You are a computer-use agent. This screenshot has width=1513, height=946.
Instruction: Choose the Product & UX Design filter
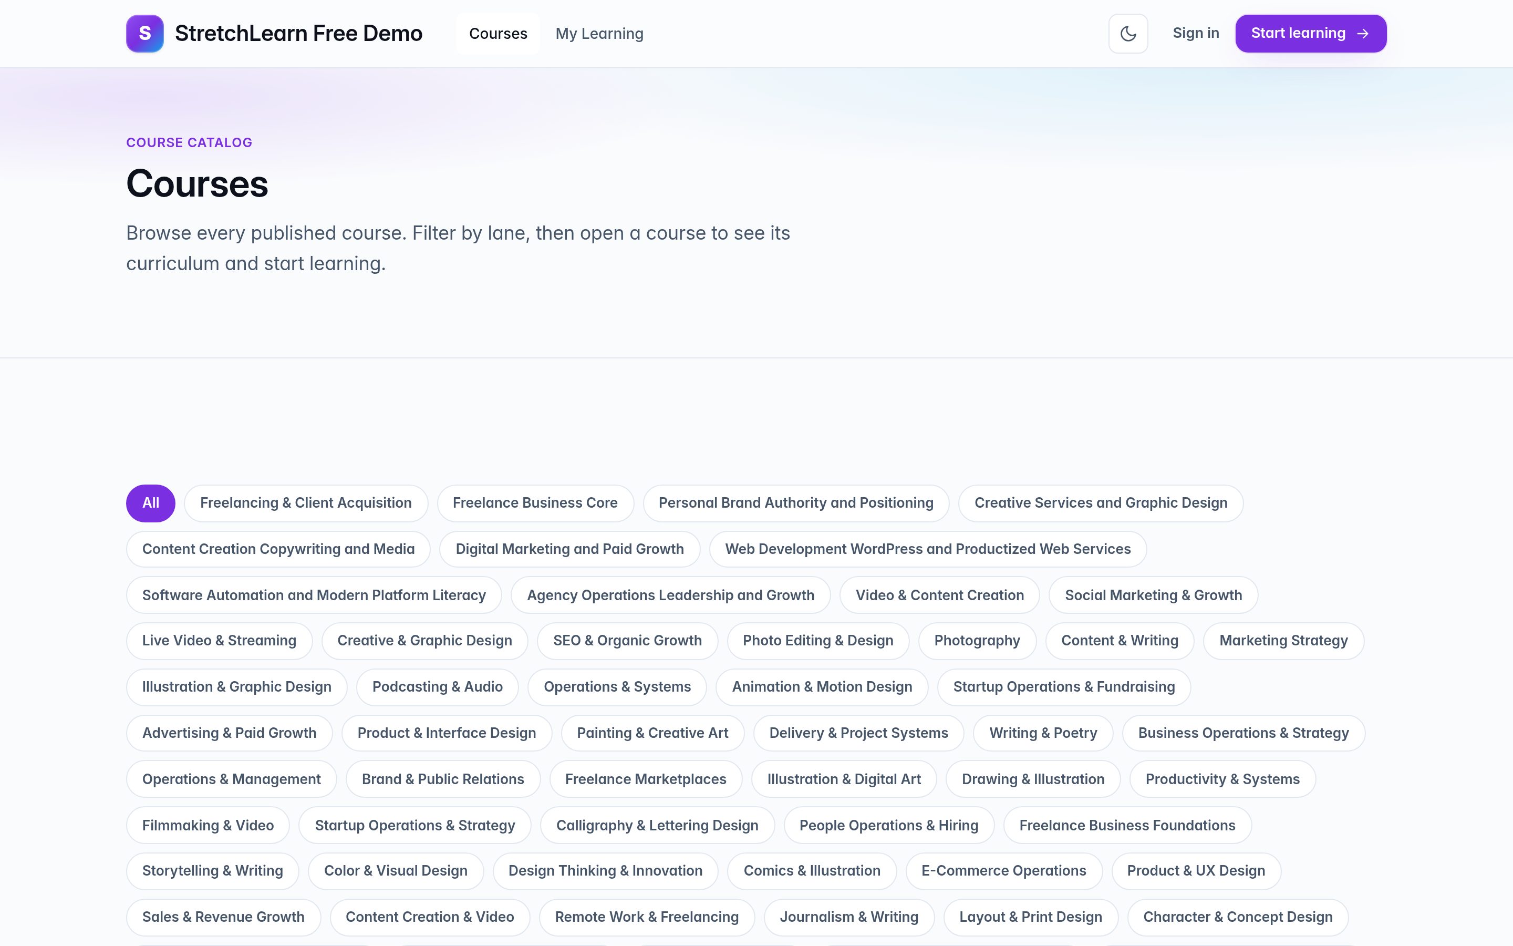(x=1196, y=871)
